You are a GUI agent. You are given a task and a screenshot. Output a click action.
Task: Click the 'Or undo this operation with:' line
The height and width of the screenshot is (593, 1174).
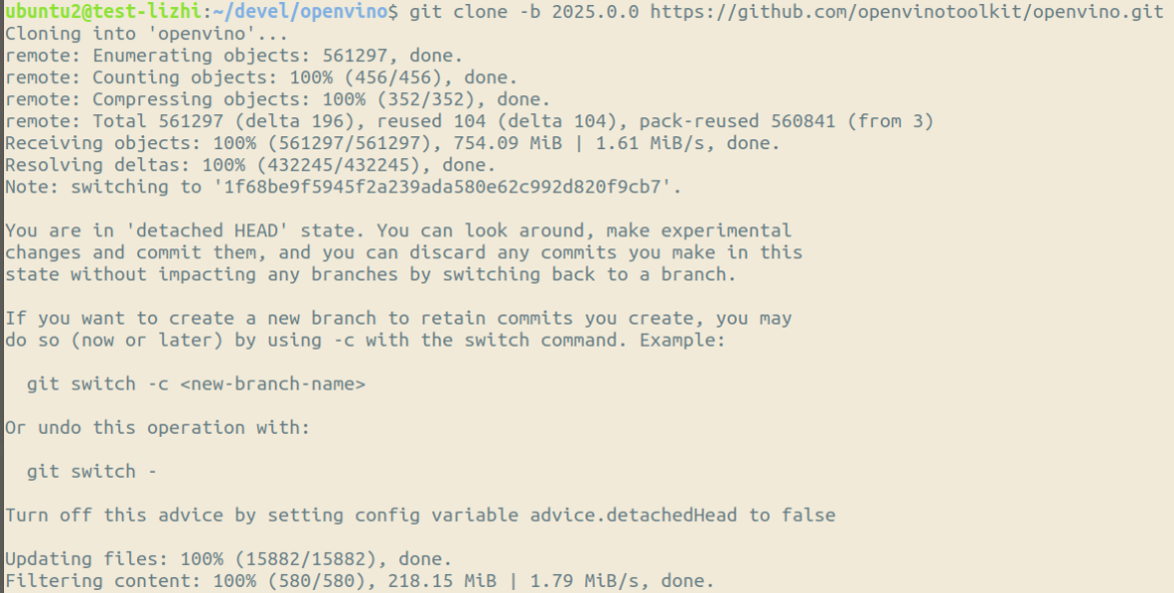click(x=157, y=427)
